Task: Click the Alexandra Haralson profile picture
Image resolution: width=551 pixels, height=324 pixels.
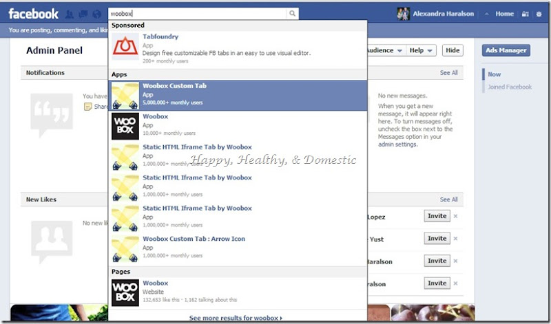Action: [403, 14]
